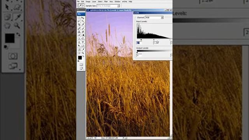Select the Magic Wand tool
The image size is (249, 140).
[83, 21]
